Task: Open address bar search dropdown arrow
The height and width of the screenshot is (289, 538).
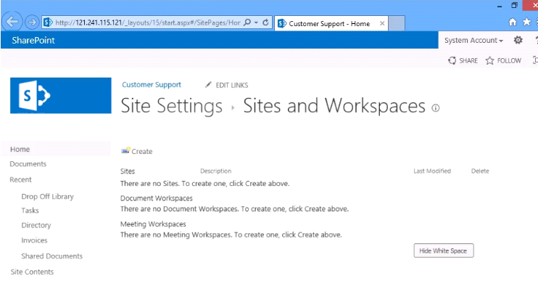Action: [256, 23]
